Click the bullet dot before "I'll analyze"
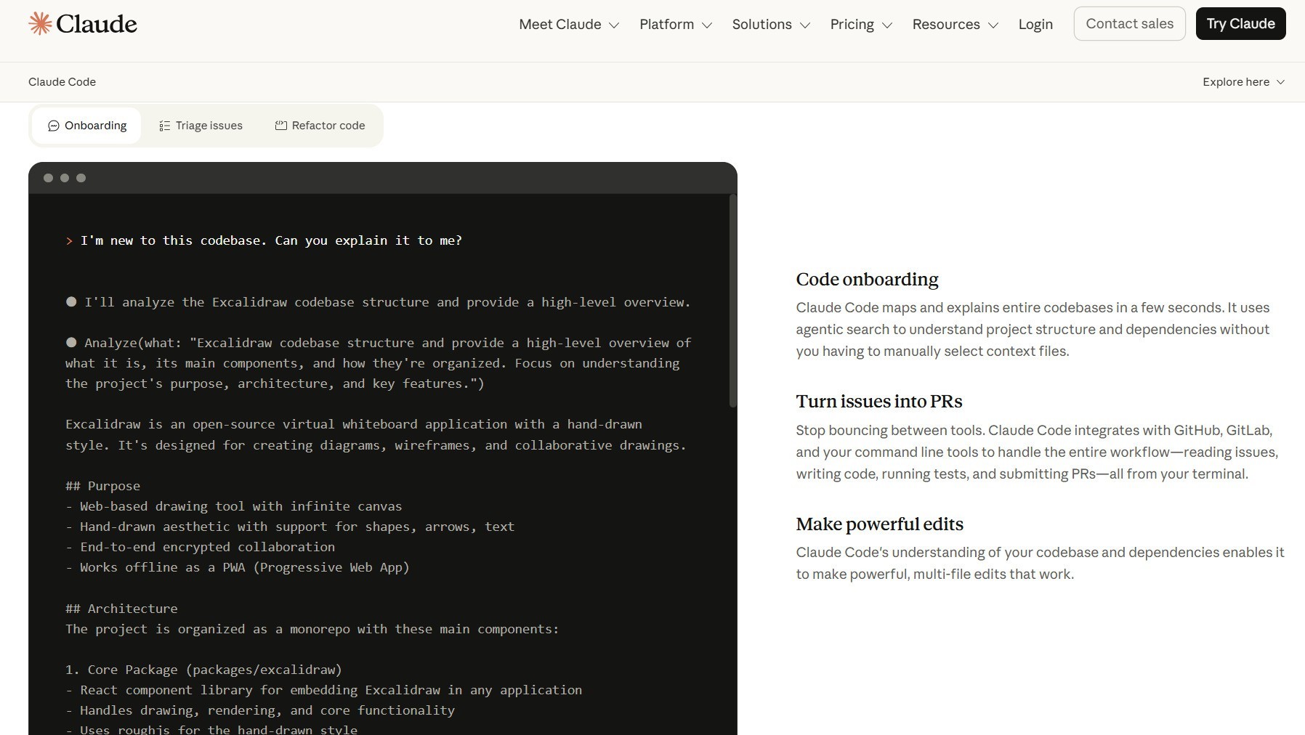1305x735 pixels. pos(71,301)
